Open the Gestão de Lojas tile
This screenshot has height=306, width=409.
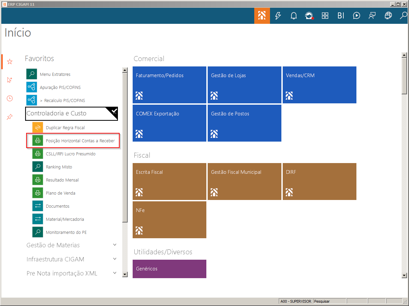pyautogui.click(x=245, y=85)
